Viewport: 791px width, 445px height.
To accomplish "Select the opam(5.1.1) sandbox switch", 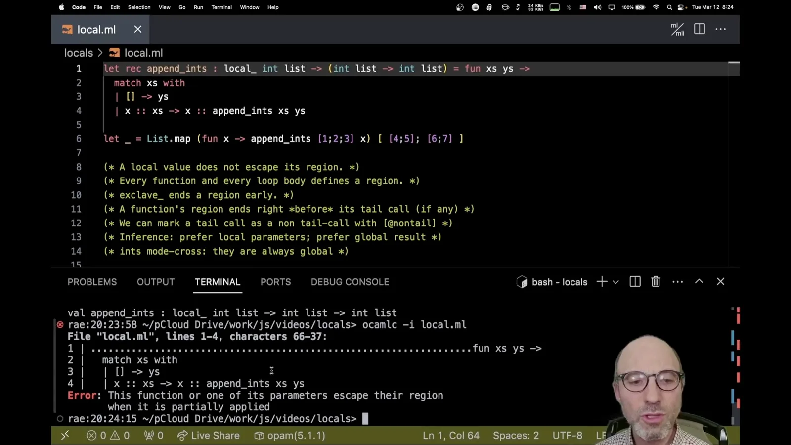I will tap(290, 435).
